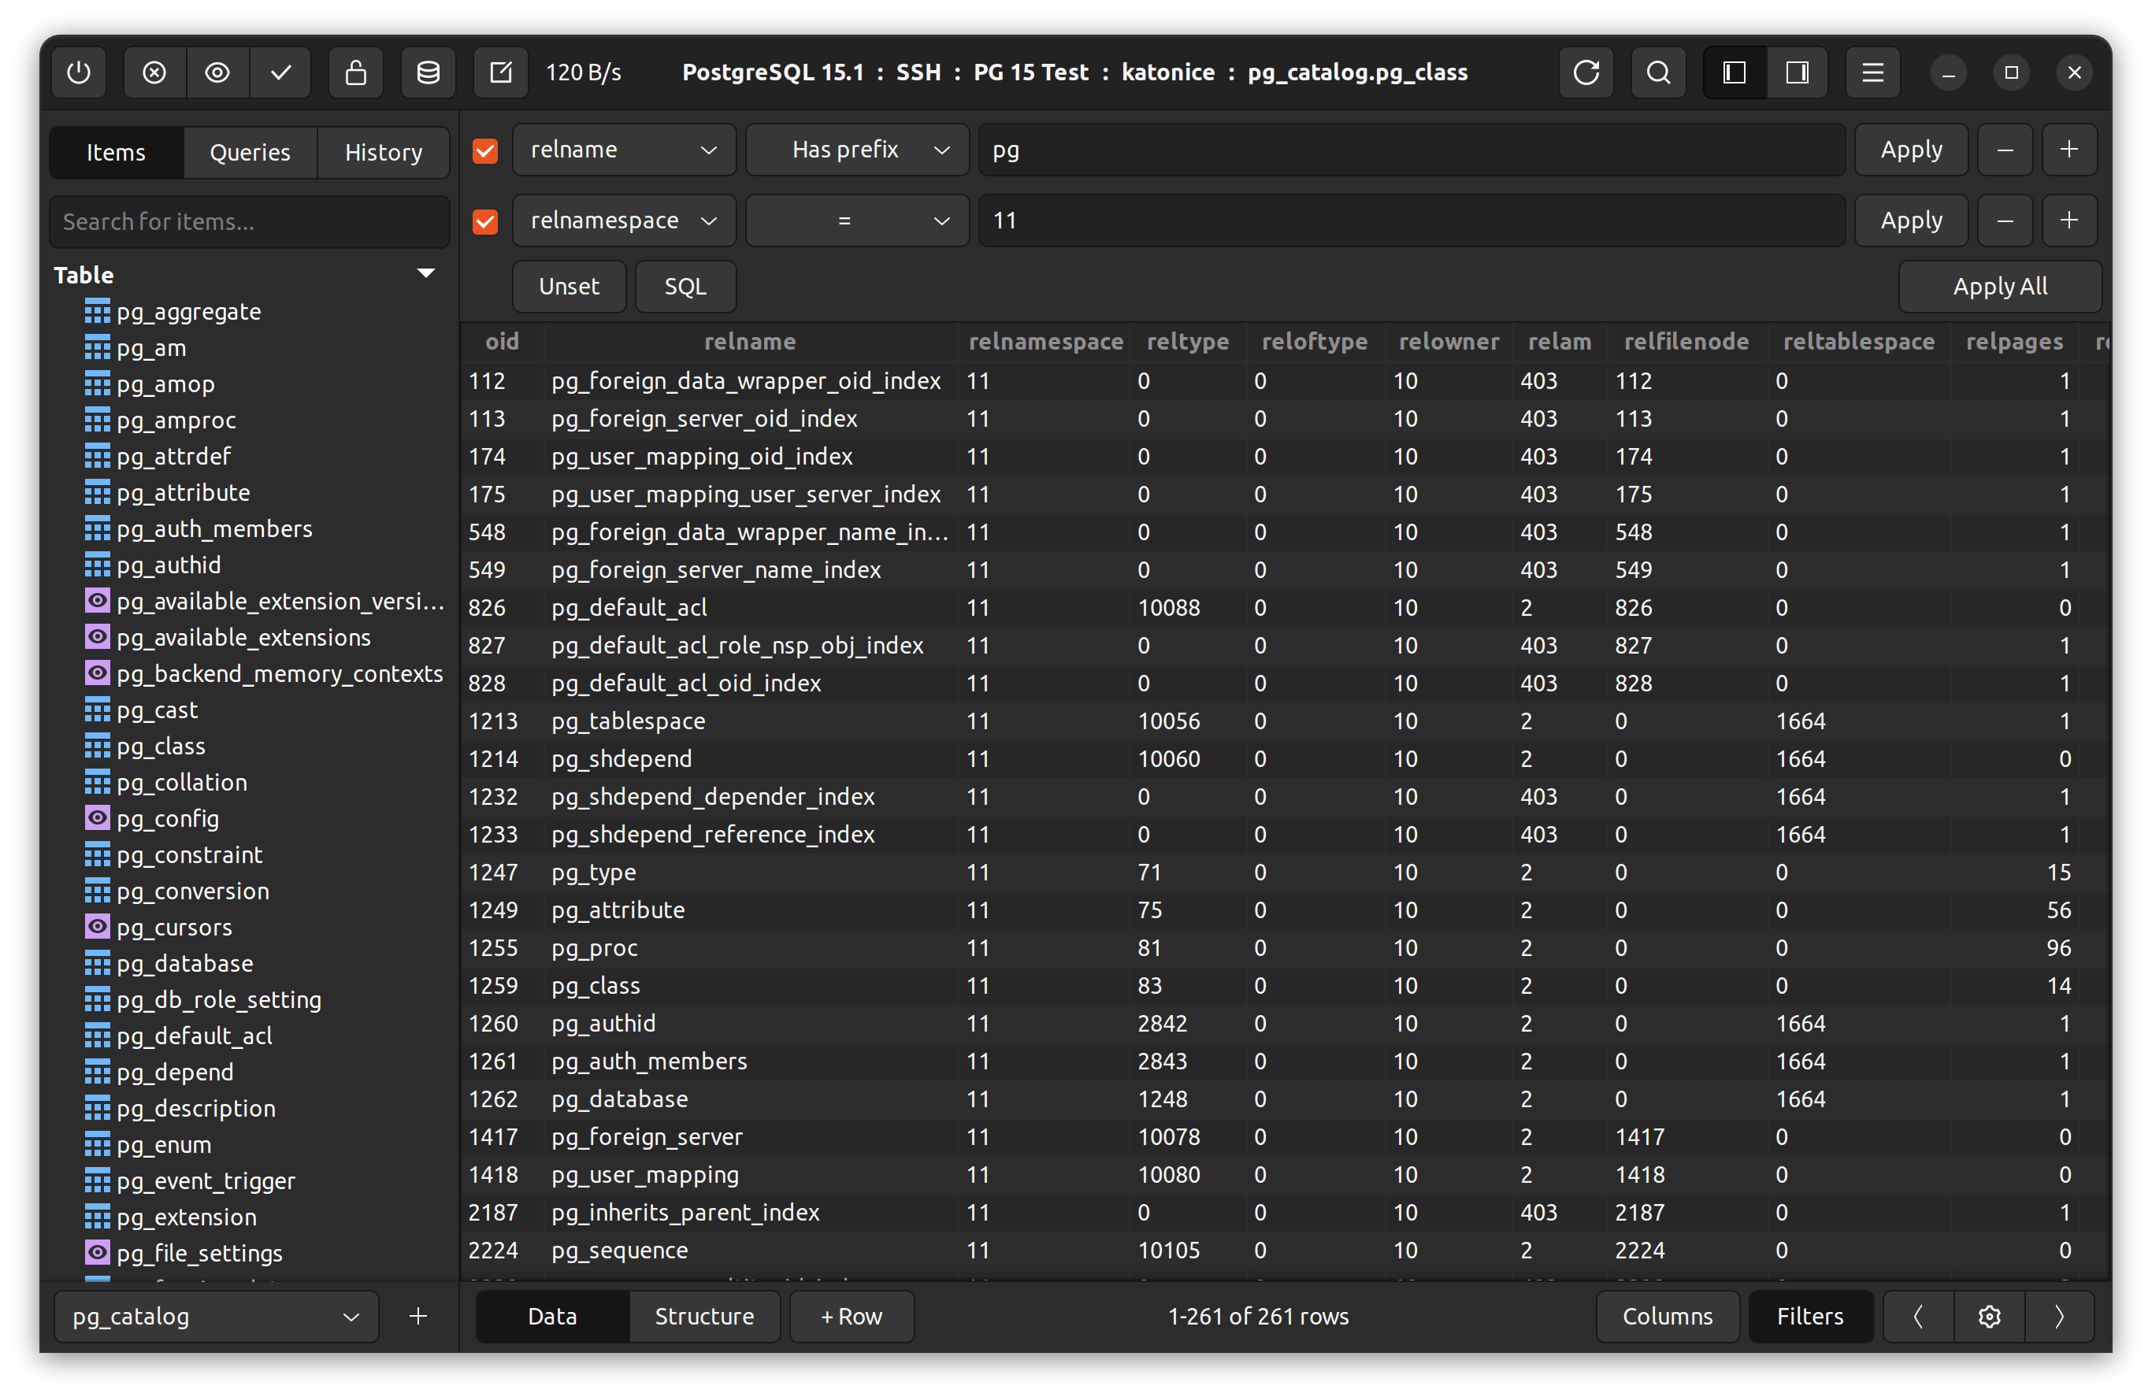This screenshot has height=1397, width=2152.
Task: Click the refresh icon
Action: pos(1586,72)
